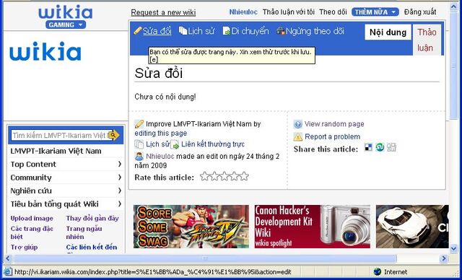This screenshot has height=280, width=462.
Task: Open the Request a new wiki link
Action: pyautogui.click(x=163, y=13)
